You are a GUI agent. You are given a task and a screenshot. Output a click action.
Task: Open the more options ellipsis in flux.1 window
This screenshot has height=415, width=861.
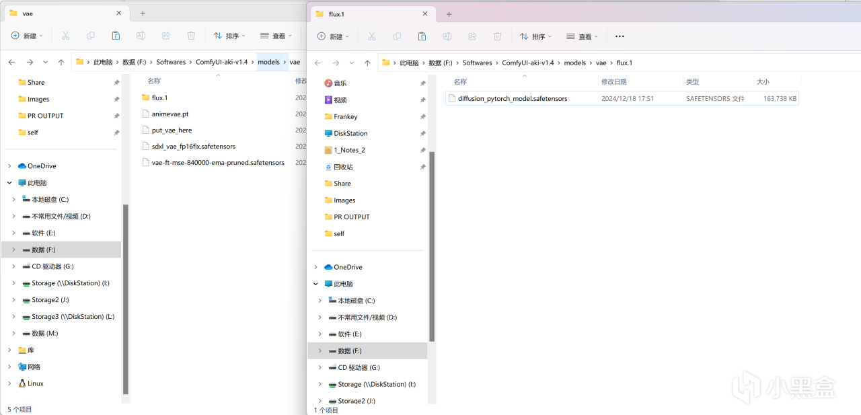point(620,36)
